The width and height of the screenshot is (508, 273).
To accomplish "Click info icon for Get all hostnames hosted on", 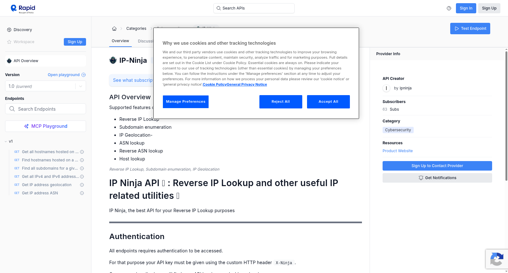I will (x=82, y=152).
